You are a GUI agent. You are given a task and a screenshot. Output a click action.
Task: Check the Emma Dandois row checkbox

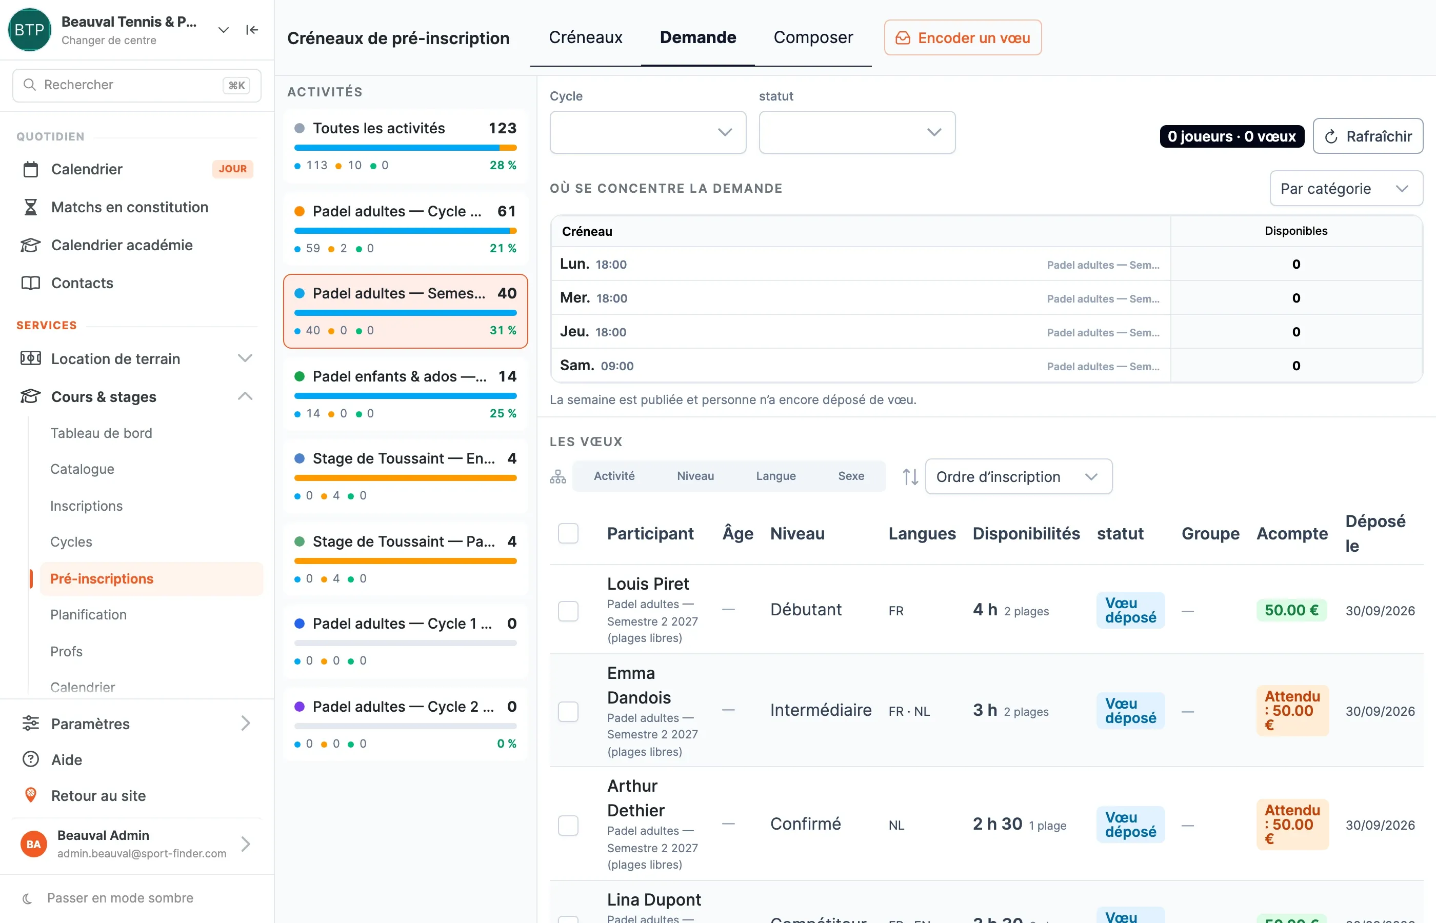tap(568, 711)
